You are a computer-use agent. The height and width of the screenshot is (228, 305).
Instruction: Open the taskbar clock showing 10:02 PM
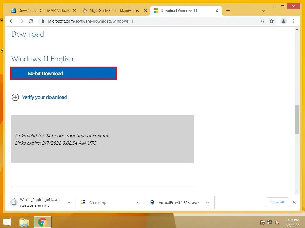pos(292,222)
